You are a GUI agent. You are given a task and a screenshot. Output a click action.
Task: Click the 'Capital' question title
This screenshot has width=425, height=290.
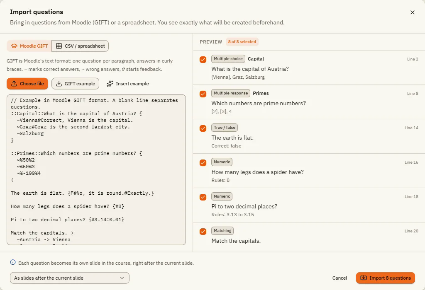tap(256, 59)
